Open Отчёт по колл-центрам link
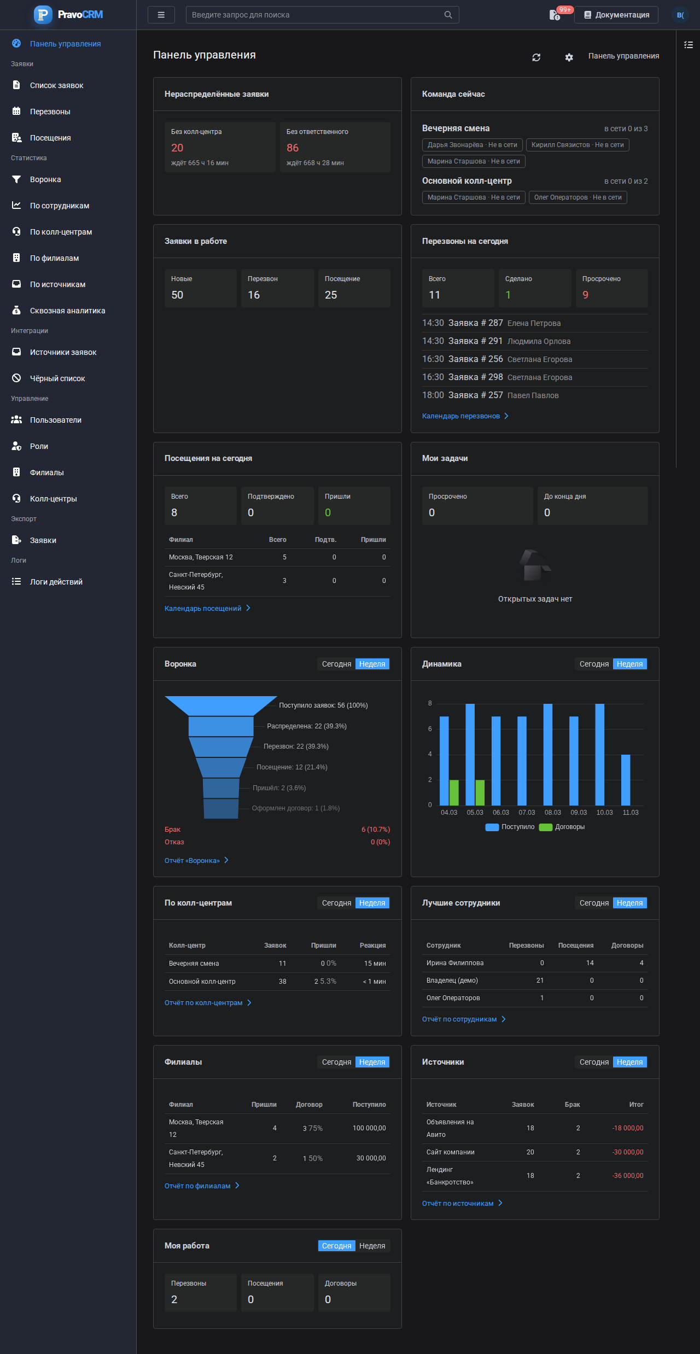This screenshot has height=1354, width=700. (x=208, y=1003)
